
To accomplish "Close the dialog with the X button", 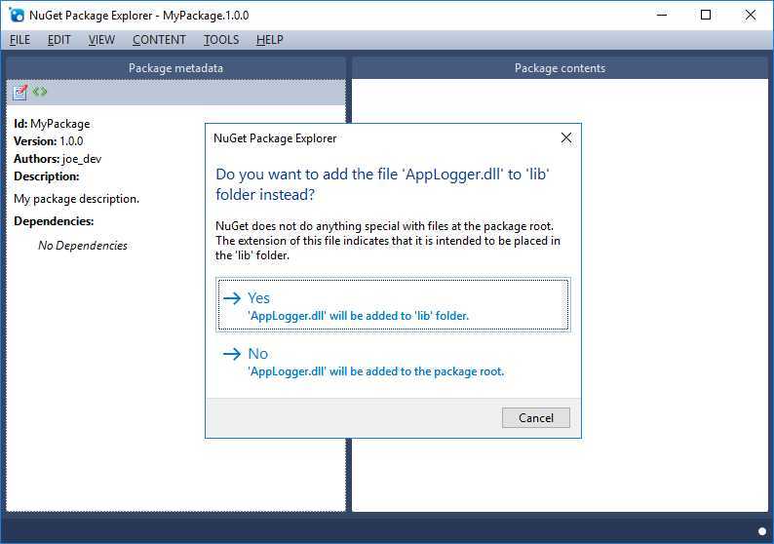I will (566, 138).
